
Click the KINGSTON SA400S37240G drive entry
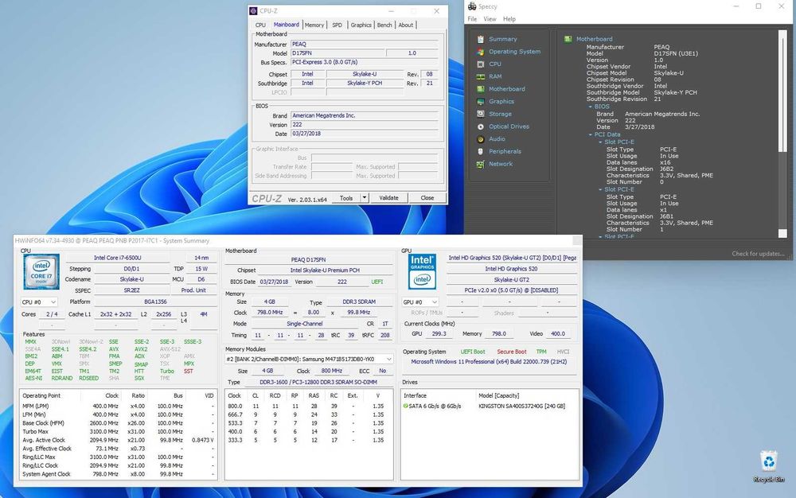[522, 406]
